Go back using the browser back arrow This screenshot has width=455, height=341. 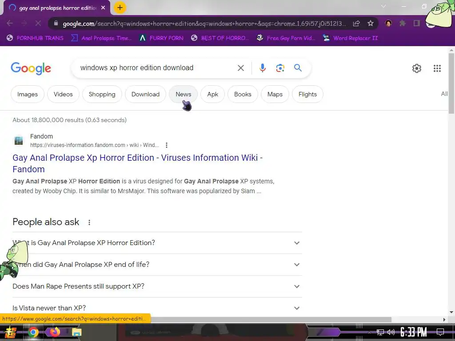point(10,23)
